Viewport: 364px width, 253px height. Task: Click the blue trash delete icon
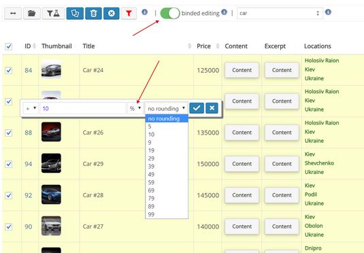pos(93,13)
